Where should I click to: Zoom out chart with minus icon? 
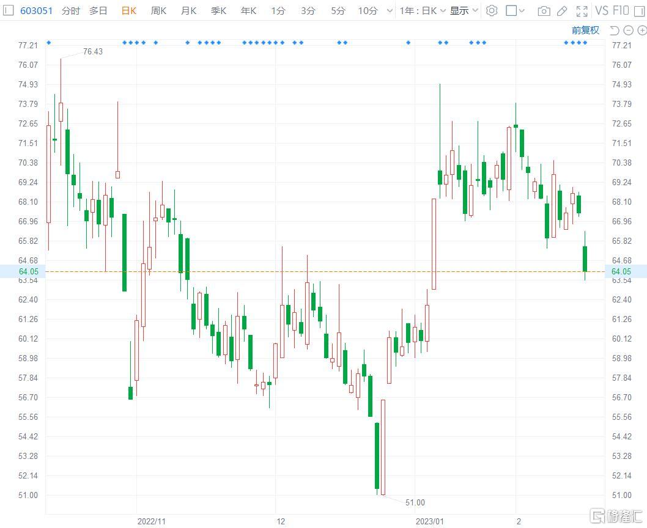[x=627, y=30]
